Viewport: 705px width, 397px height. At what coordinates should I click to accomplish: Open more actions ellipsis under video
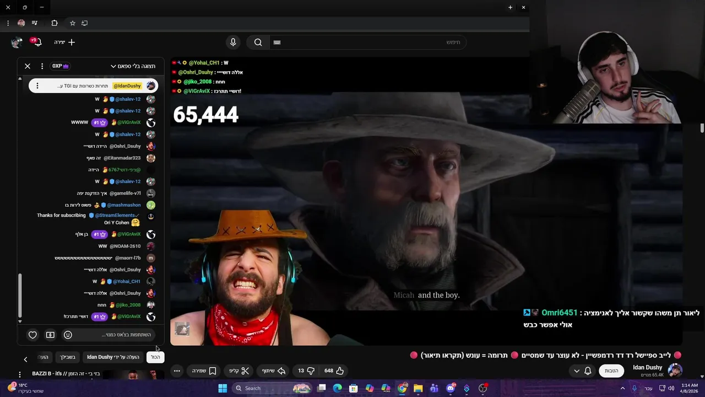[177, 371]
